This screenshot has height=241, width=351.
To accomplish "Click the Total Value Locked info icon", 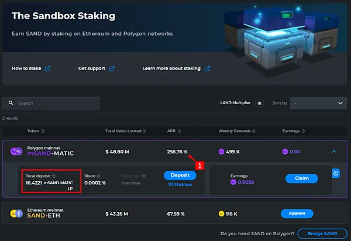I will [x=144, y=131].
